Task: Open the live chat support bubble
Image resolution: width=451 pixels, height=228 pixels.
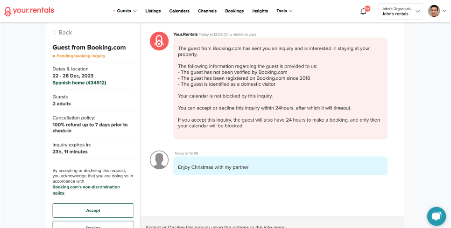Action: 436,216
